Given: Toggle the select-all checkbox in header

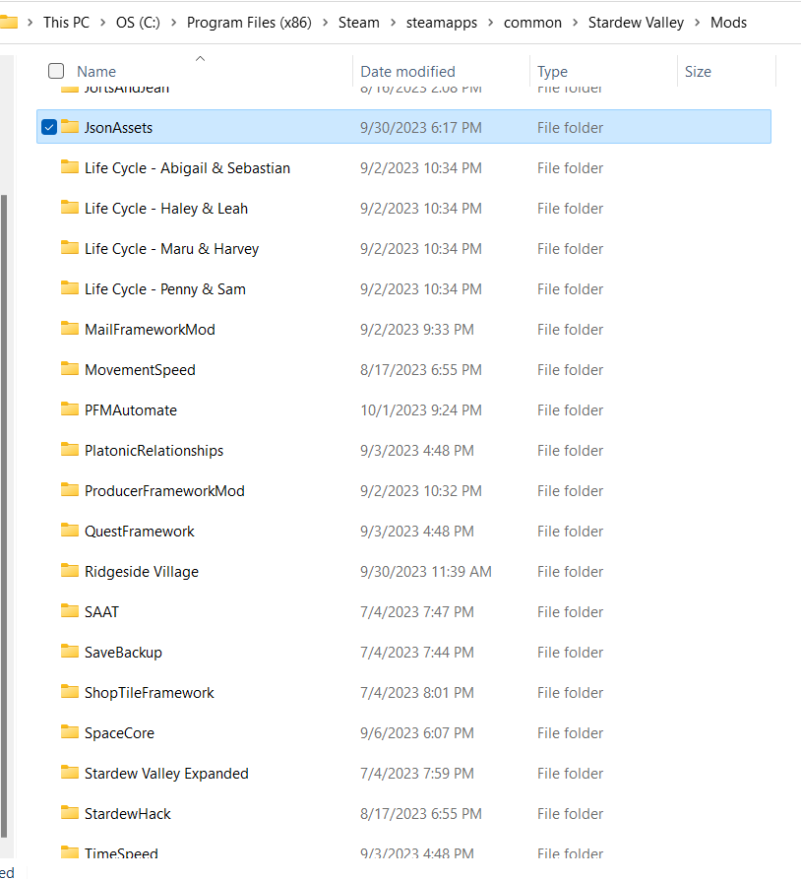Looking at the screenshot, I should (56, 71).
